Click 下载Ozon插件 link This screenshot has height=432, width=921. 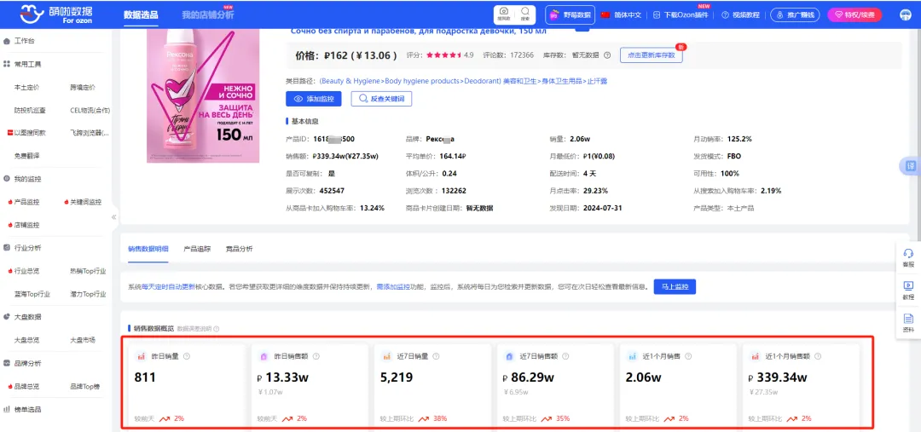click(x=681, y=14)
